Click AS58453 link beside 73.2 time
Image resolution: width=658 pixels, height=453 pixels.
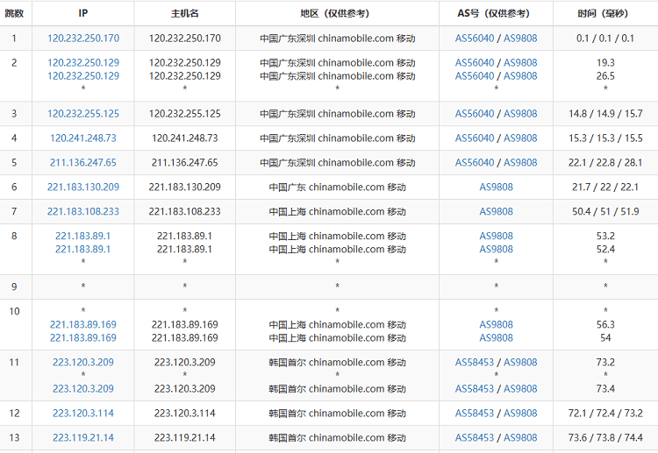click(475, 362)
